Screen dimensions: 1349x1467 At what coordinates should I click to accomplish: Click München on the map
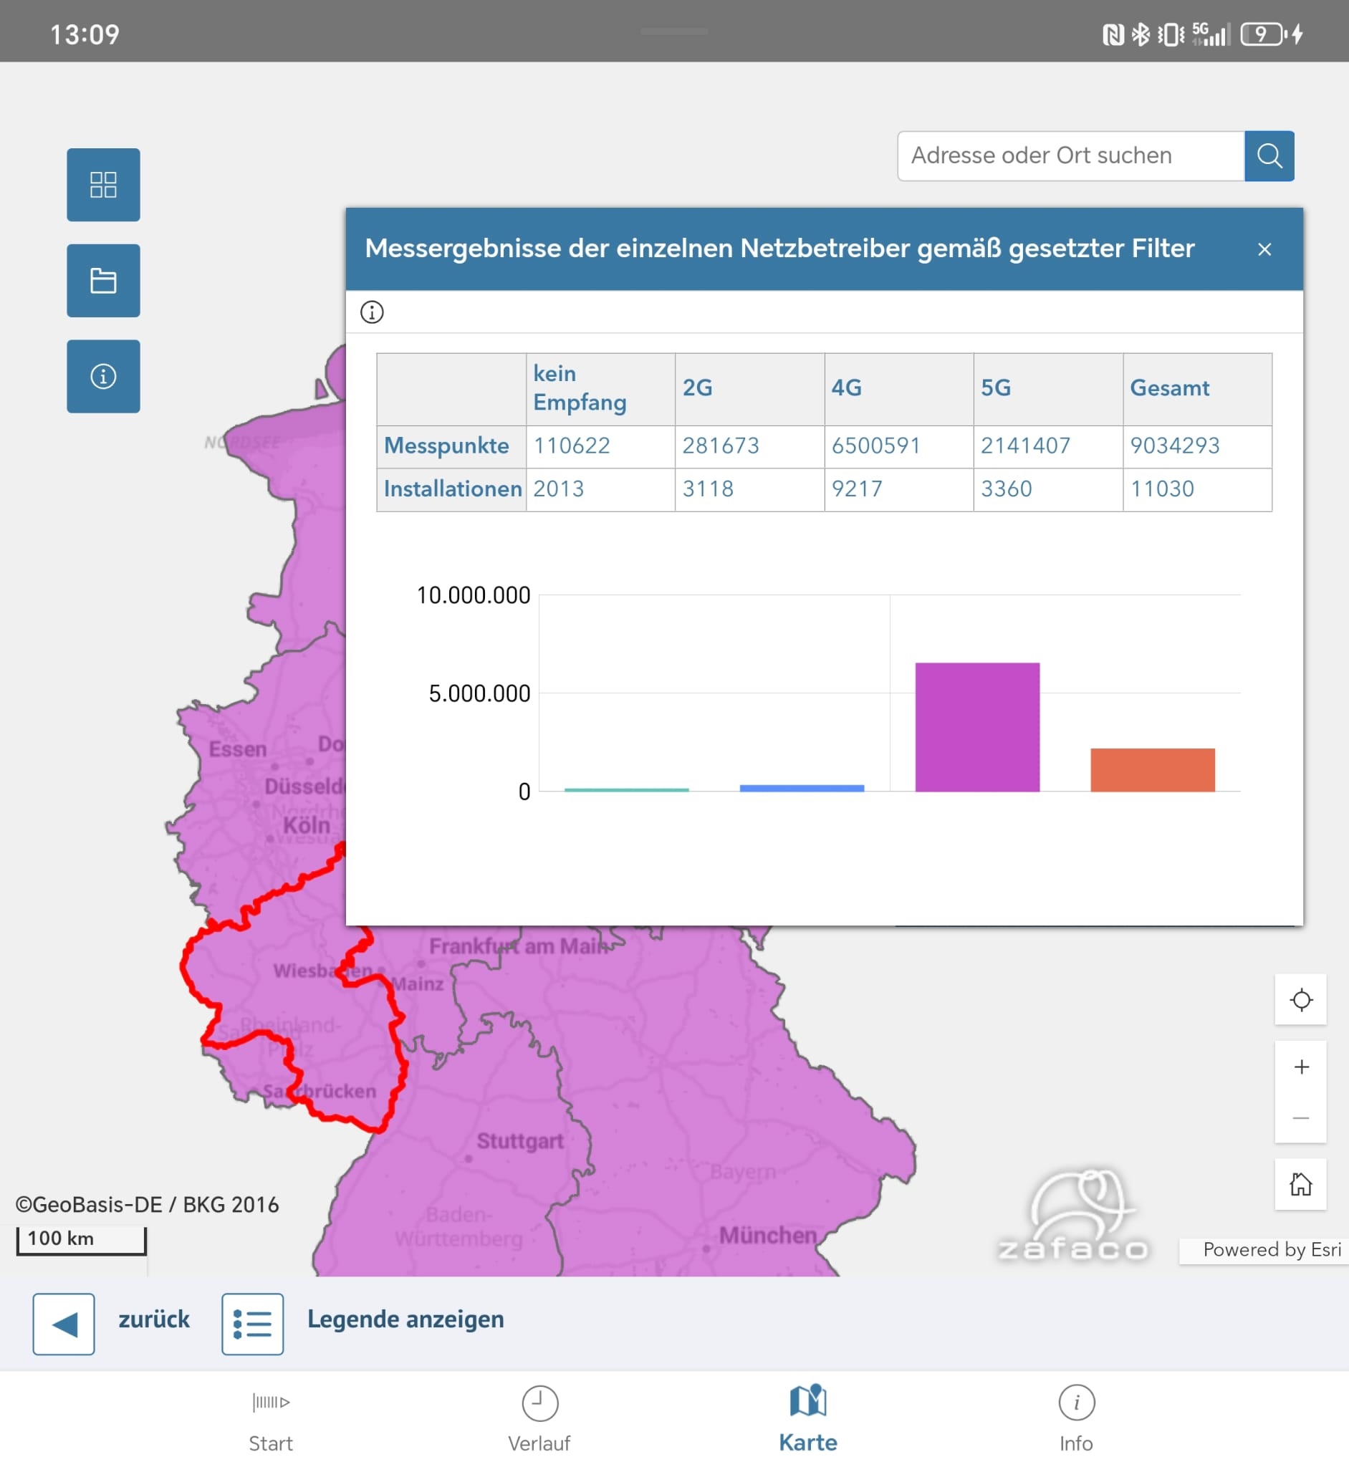pos(768,1235)
